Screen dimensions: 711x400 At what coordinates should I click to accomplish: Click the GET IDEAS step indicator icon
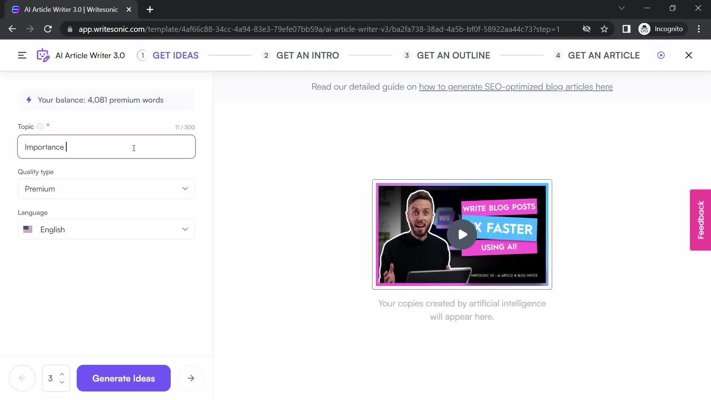click(x=143, y=55)
